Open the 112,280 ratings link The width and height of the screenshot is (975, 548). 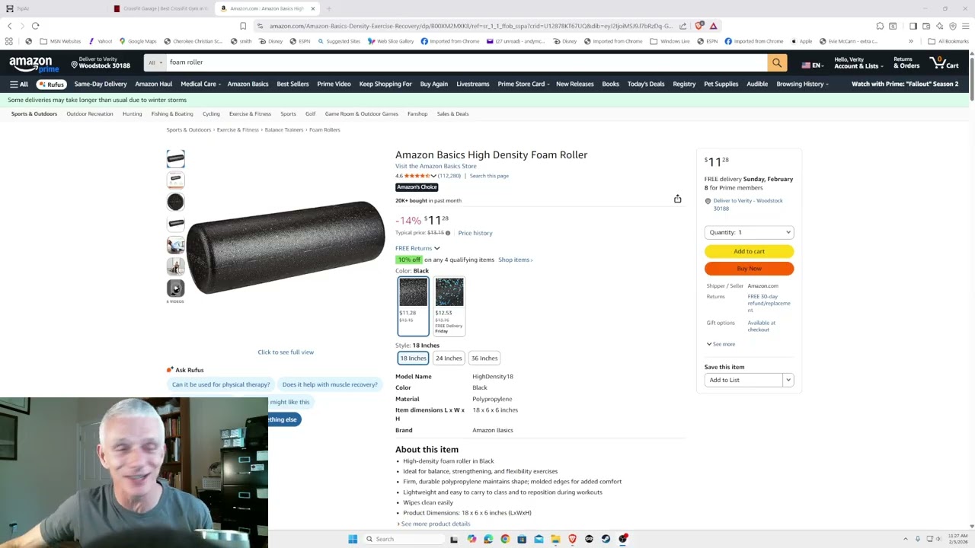tap(449, 176)
